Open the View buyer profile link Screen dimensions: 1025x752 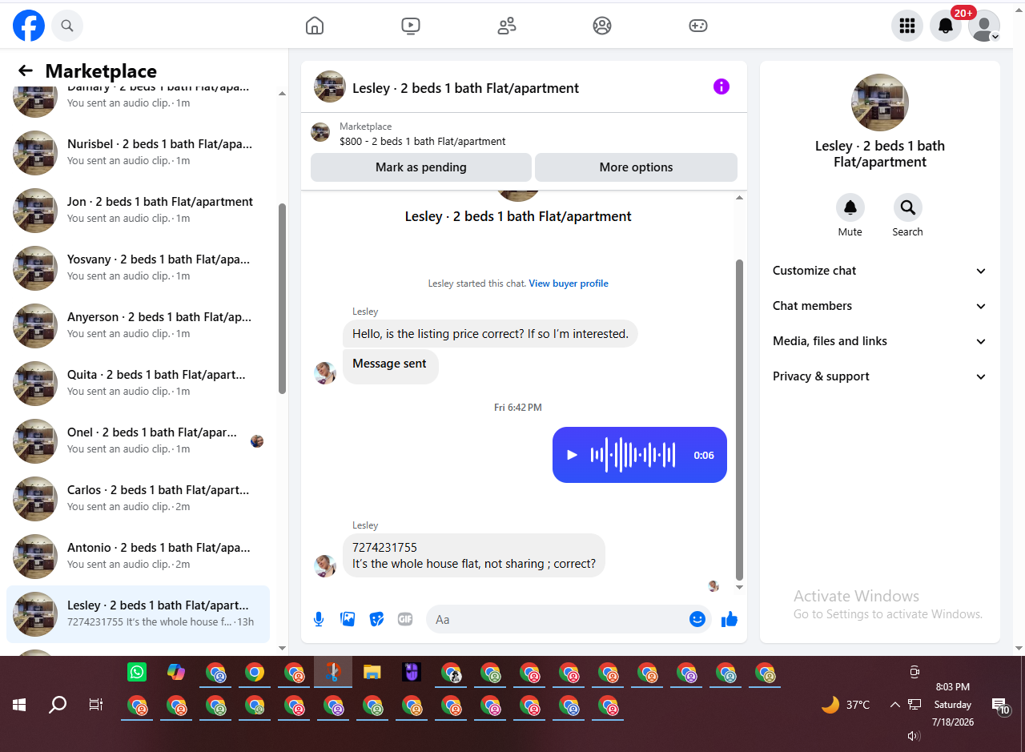(569, 284)
